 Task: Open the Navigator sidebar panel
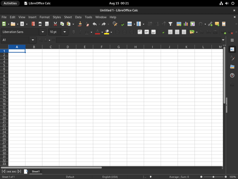232,75
